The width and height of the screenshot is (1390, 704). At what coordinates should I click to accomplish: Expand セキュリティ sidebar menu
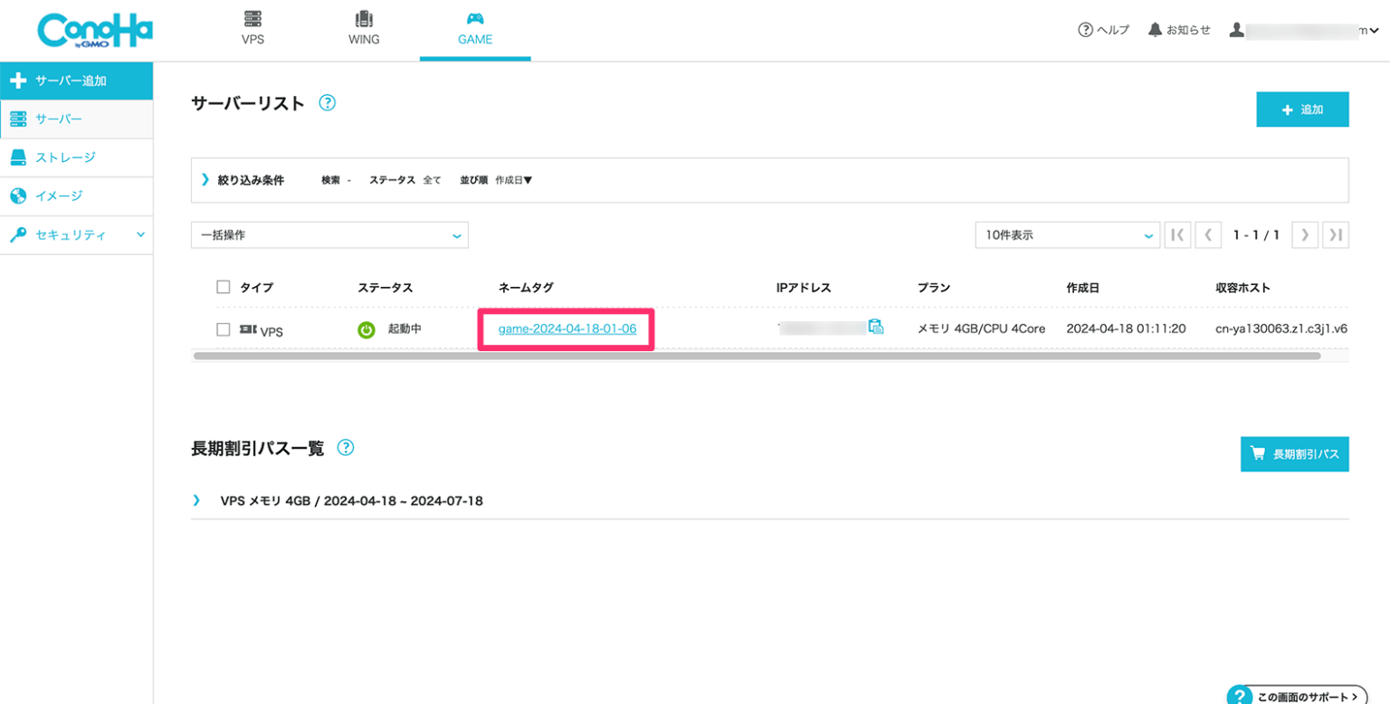(x=76, y=234)
